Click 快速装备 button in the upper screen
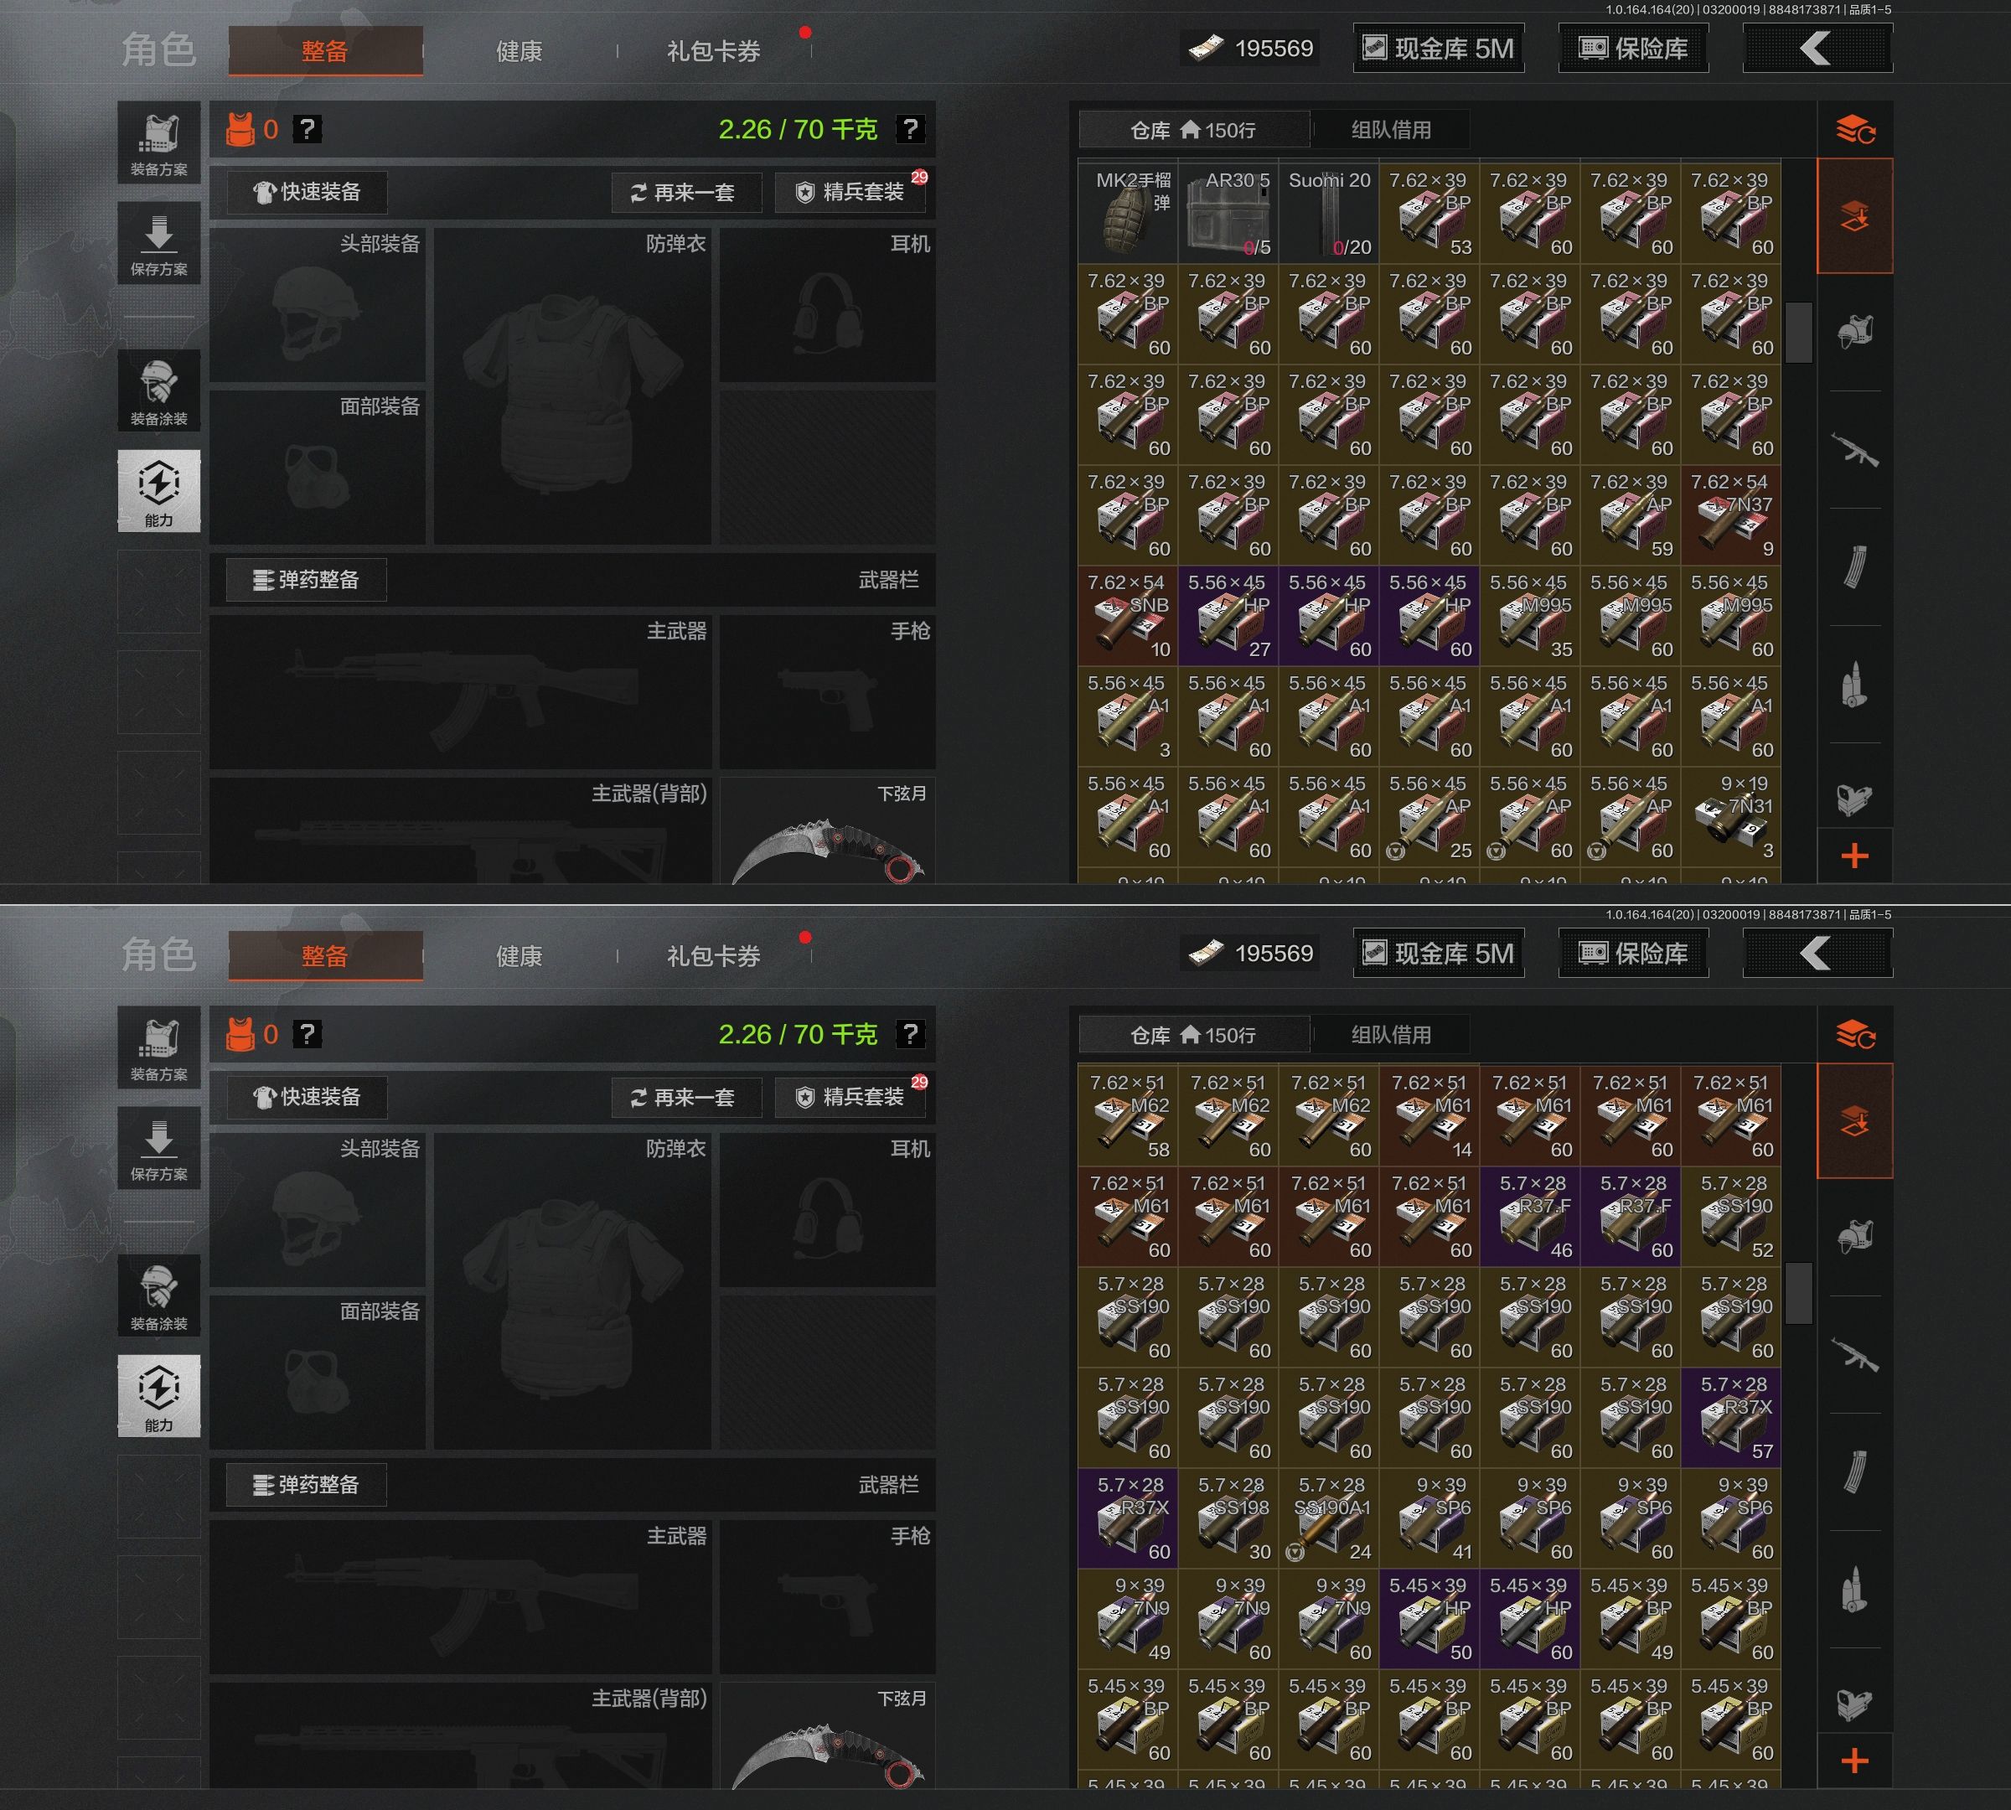The width and height of the screenshot is (2011, 1810). tap(308, 192)
